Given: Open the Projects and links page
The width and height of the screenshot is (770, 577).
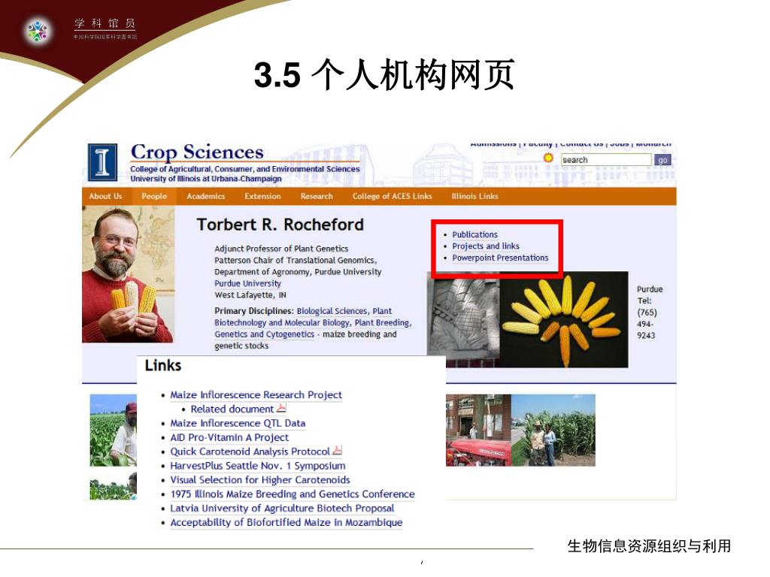Looking at the screenshot, I should pyautogui.click(x=486, y=246).
